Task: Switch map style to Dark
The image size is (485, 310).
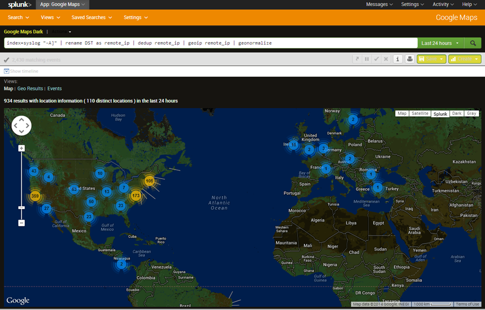Action: [x=457, y=113]
